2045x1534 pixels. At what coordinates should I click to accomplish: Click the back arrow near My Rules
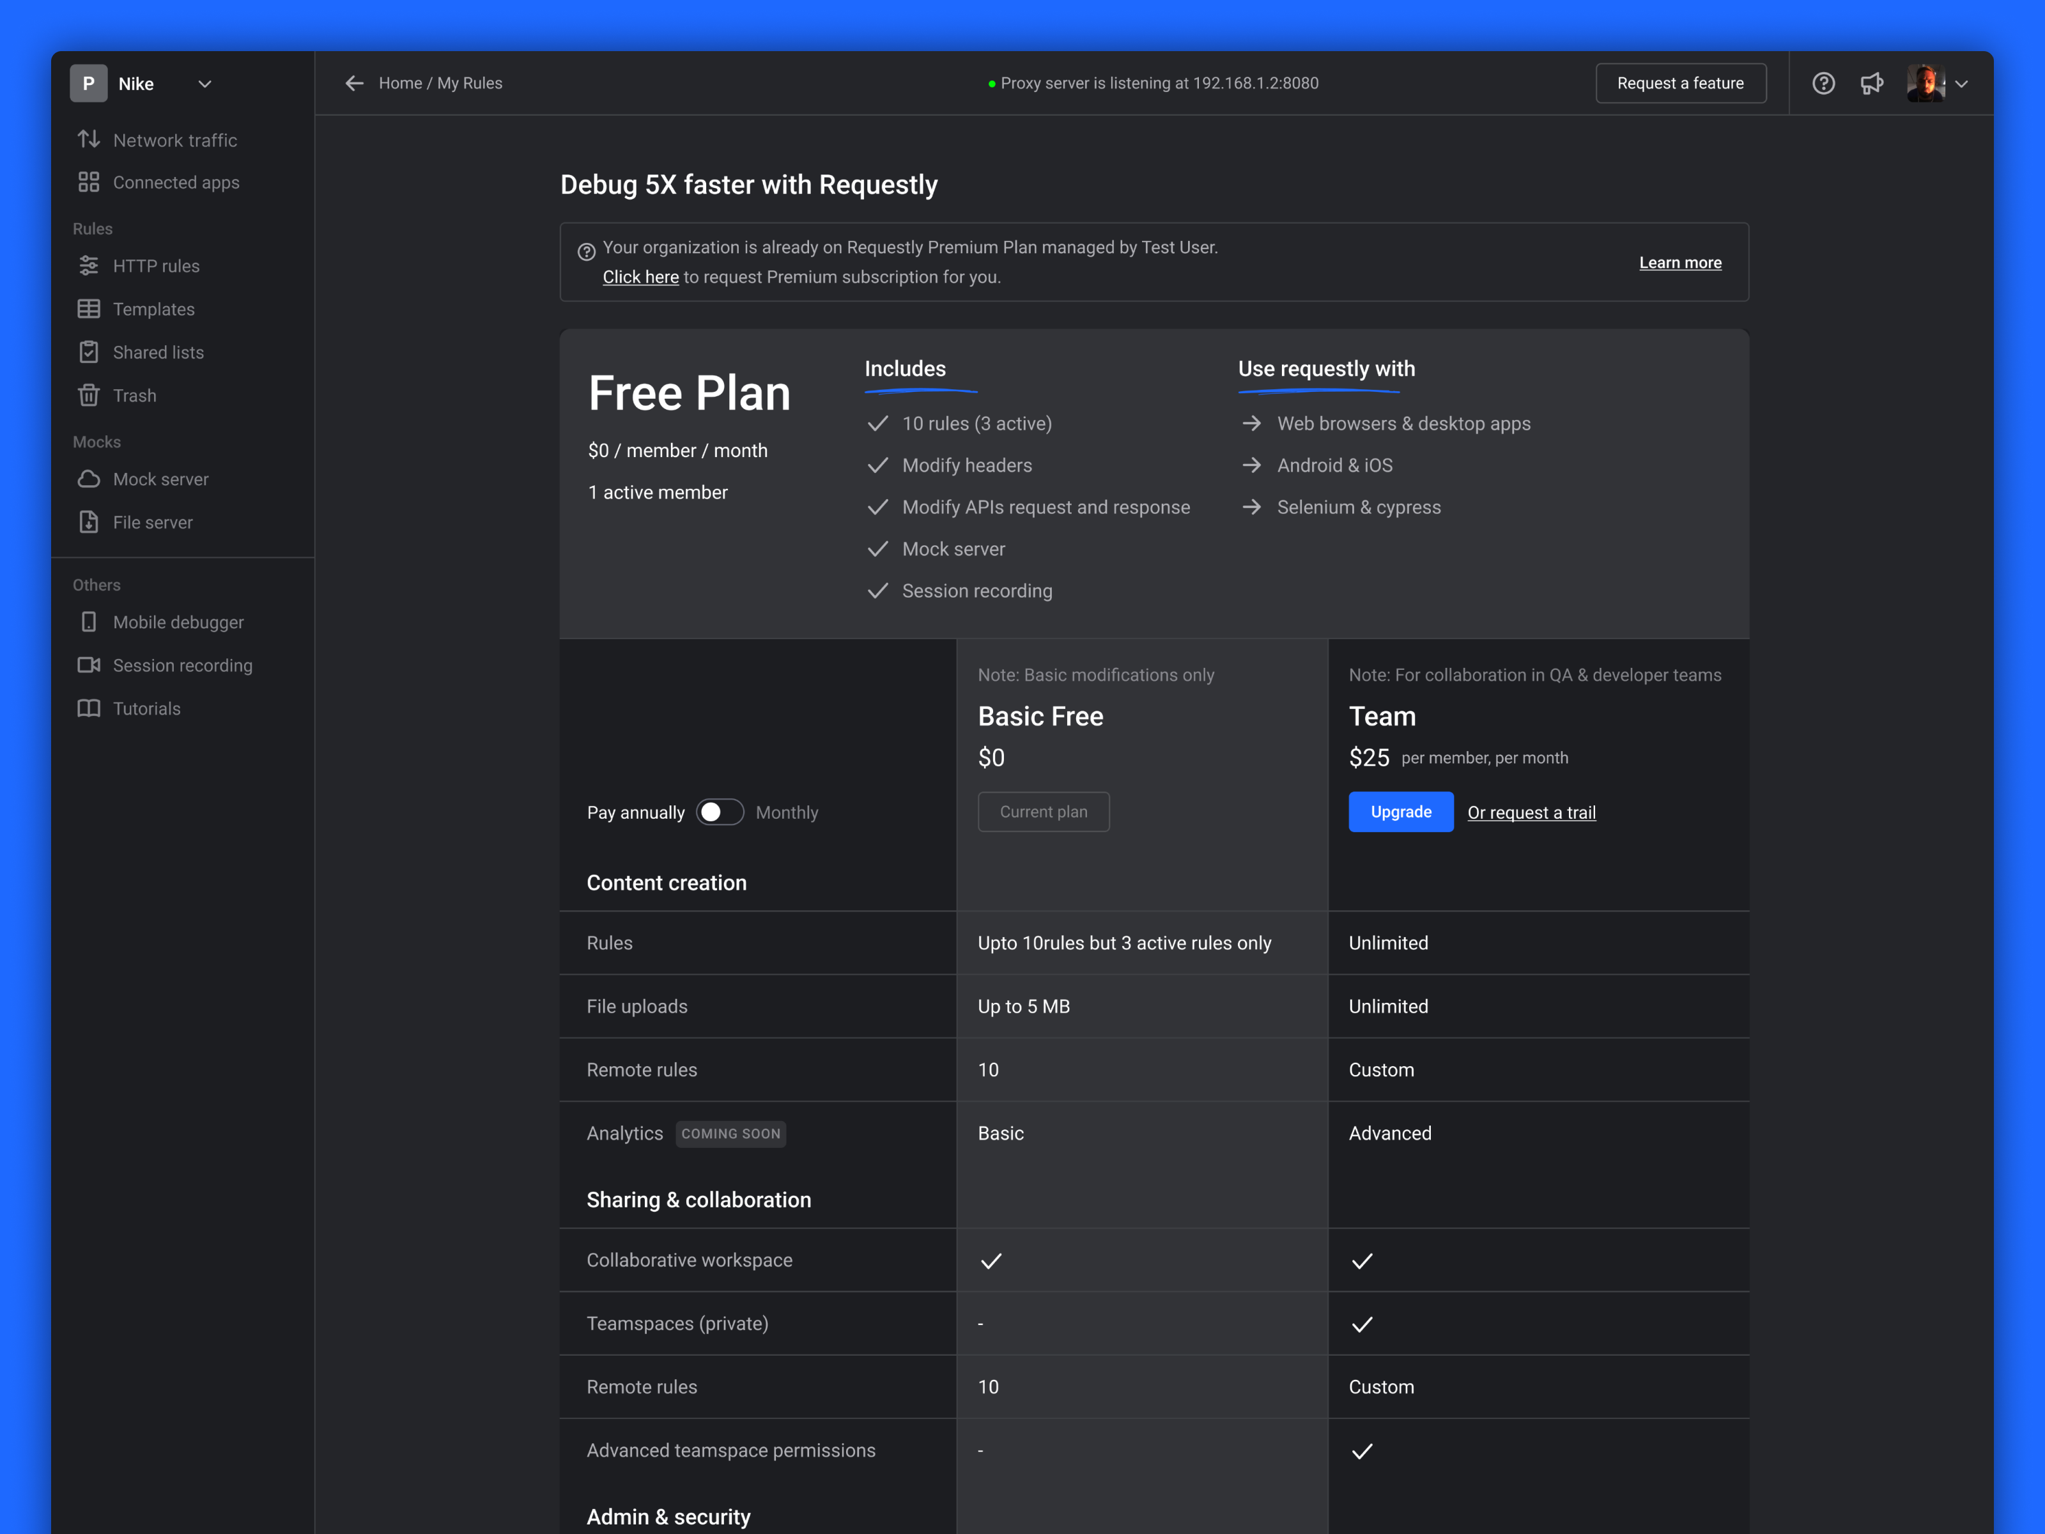point(354,83)
